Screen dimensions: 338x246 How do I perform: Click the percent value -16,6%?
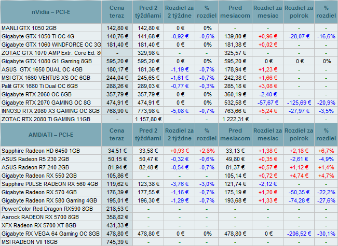pyautogui.click(x=326, y=36)
